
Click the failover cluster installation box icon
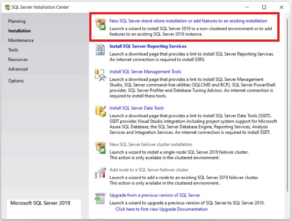[100, 148]
